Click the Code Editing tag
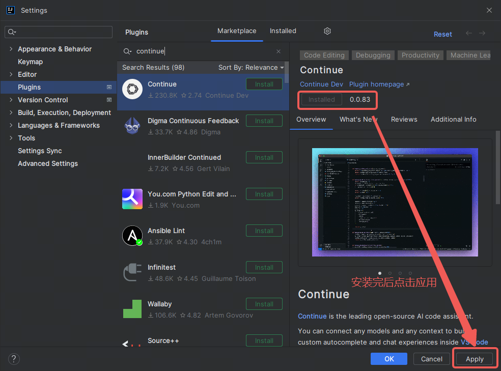This screenshot has height=371, width=501. coord(324,55)
